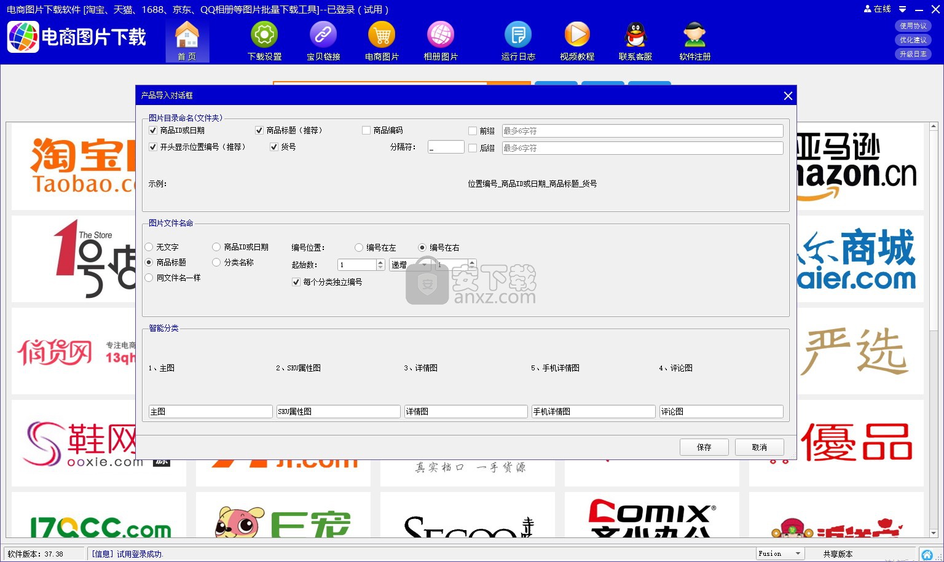Open the Fusion style dropdown
The width and height of the screenshot is (944, 562).
(x=780, y=554)
